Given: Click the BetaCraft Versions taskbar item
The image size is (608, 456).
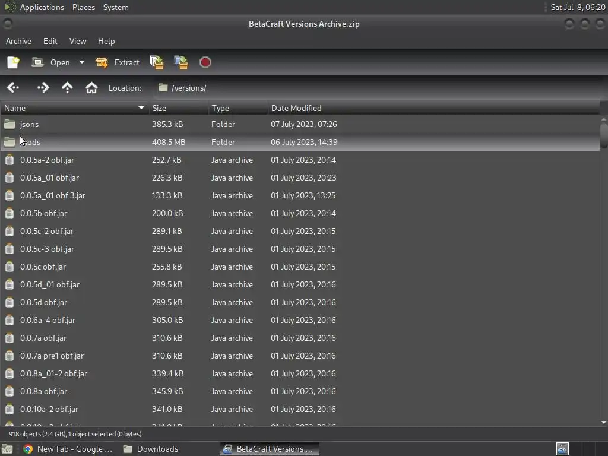Looking at the screenshot, I should coord(270,449).
